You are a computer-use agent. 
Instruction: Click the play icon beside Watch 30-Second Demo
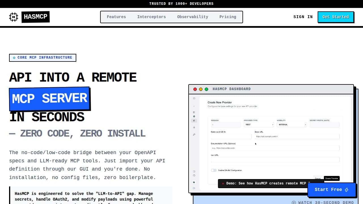(294, 203)
